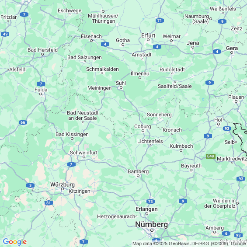The height and width of the screenshot is (247, 247).
Task: Click the Coburg town marker
Action: pos(143,131)
